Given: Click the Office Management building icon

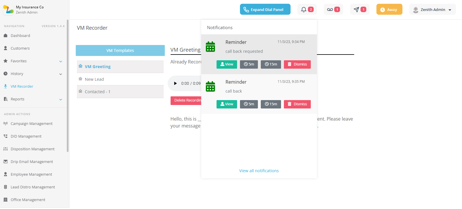Looking at the screenshot, I should [x=5, y=200].
